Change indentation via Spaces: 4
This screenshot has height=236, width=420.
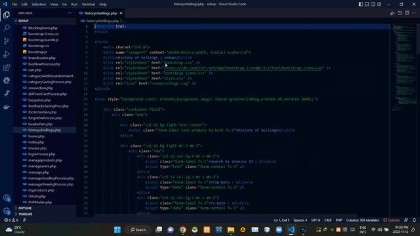click(x=301, y=220)
